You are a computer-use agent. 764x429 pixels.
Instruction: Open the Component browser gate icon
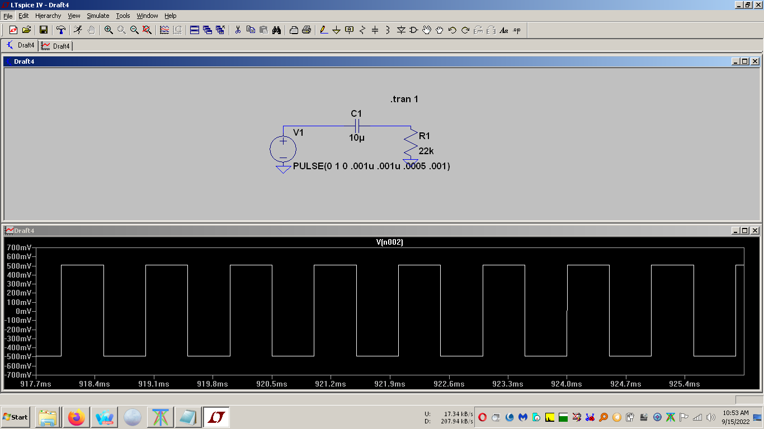coord(413,30)
